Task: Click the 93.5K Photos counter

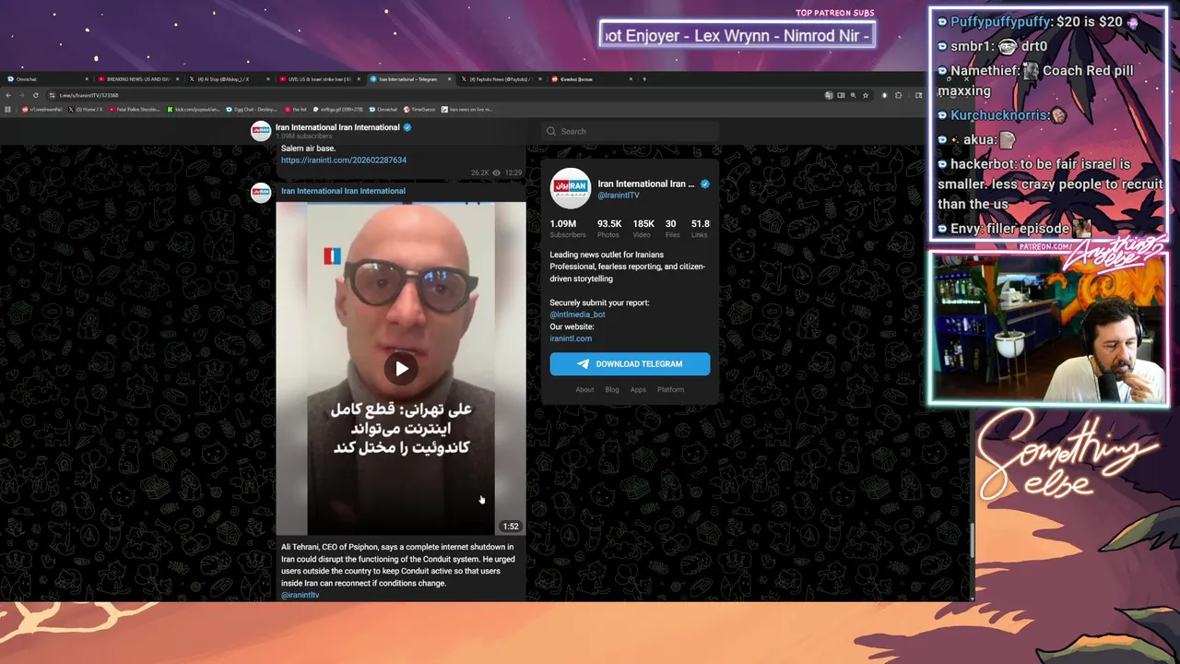Action: [x=609, y=229]
